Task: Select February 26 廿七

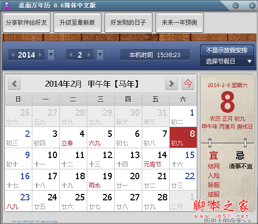Action: point(101,201)
